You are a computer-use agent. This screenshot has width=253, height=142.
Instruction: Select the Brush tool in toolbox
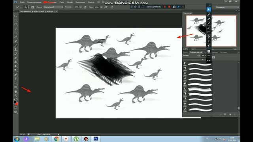[15, 46]
